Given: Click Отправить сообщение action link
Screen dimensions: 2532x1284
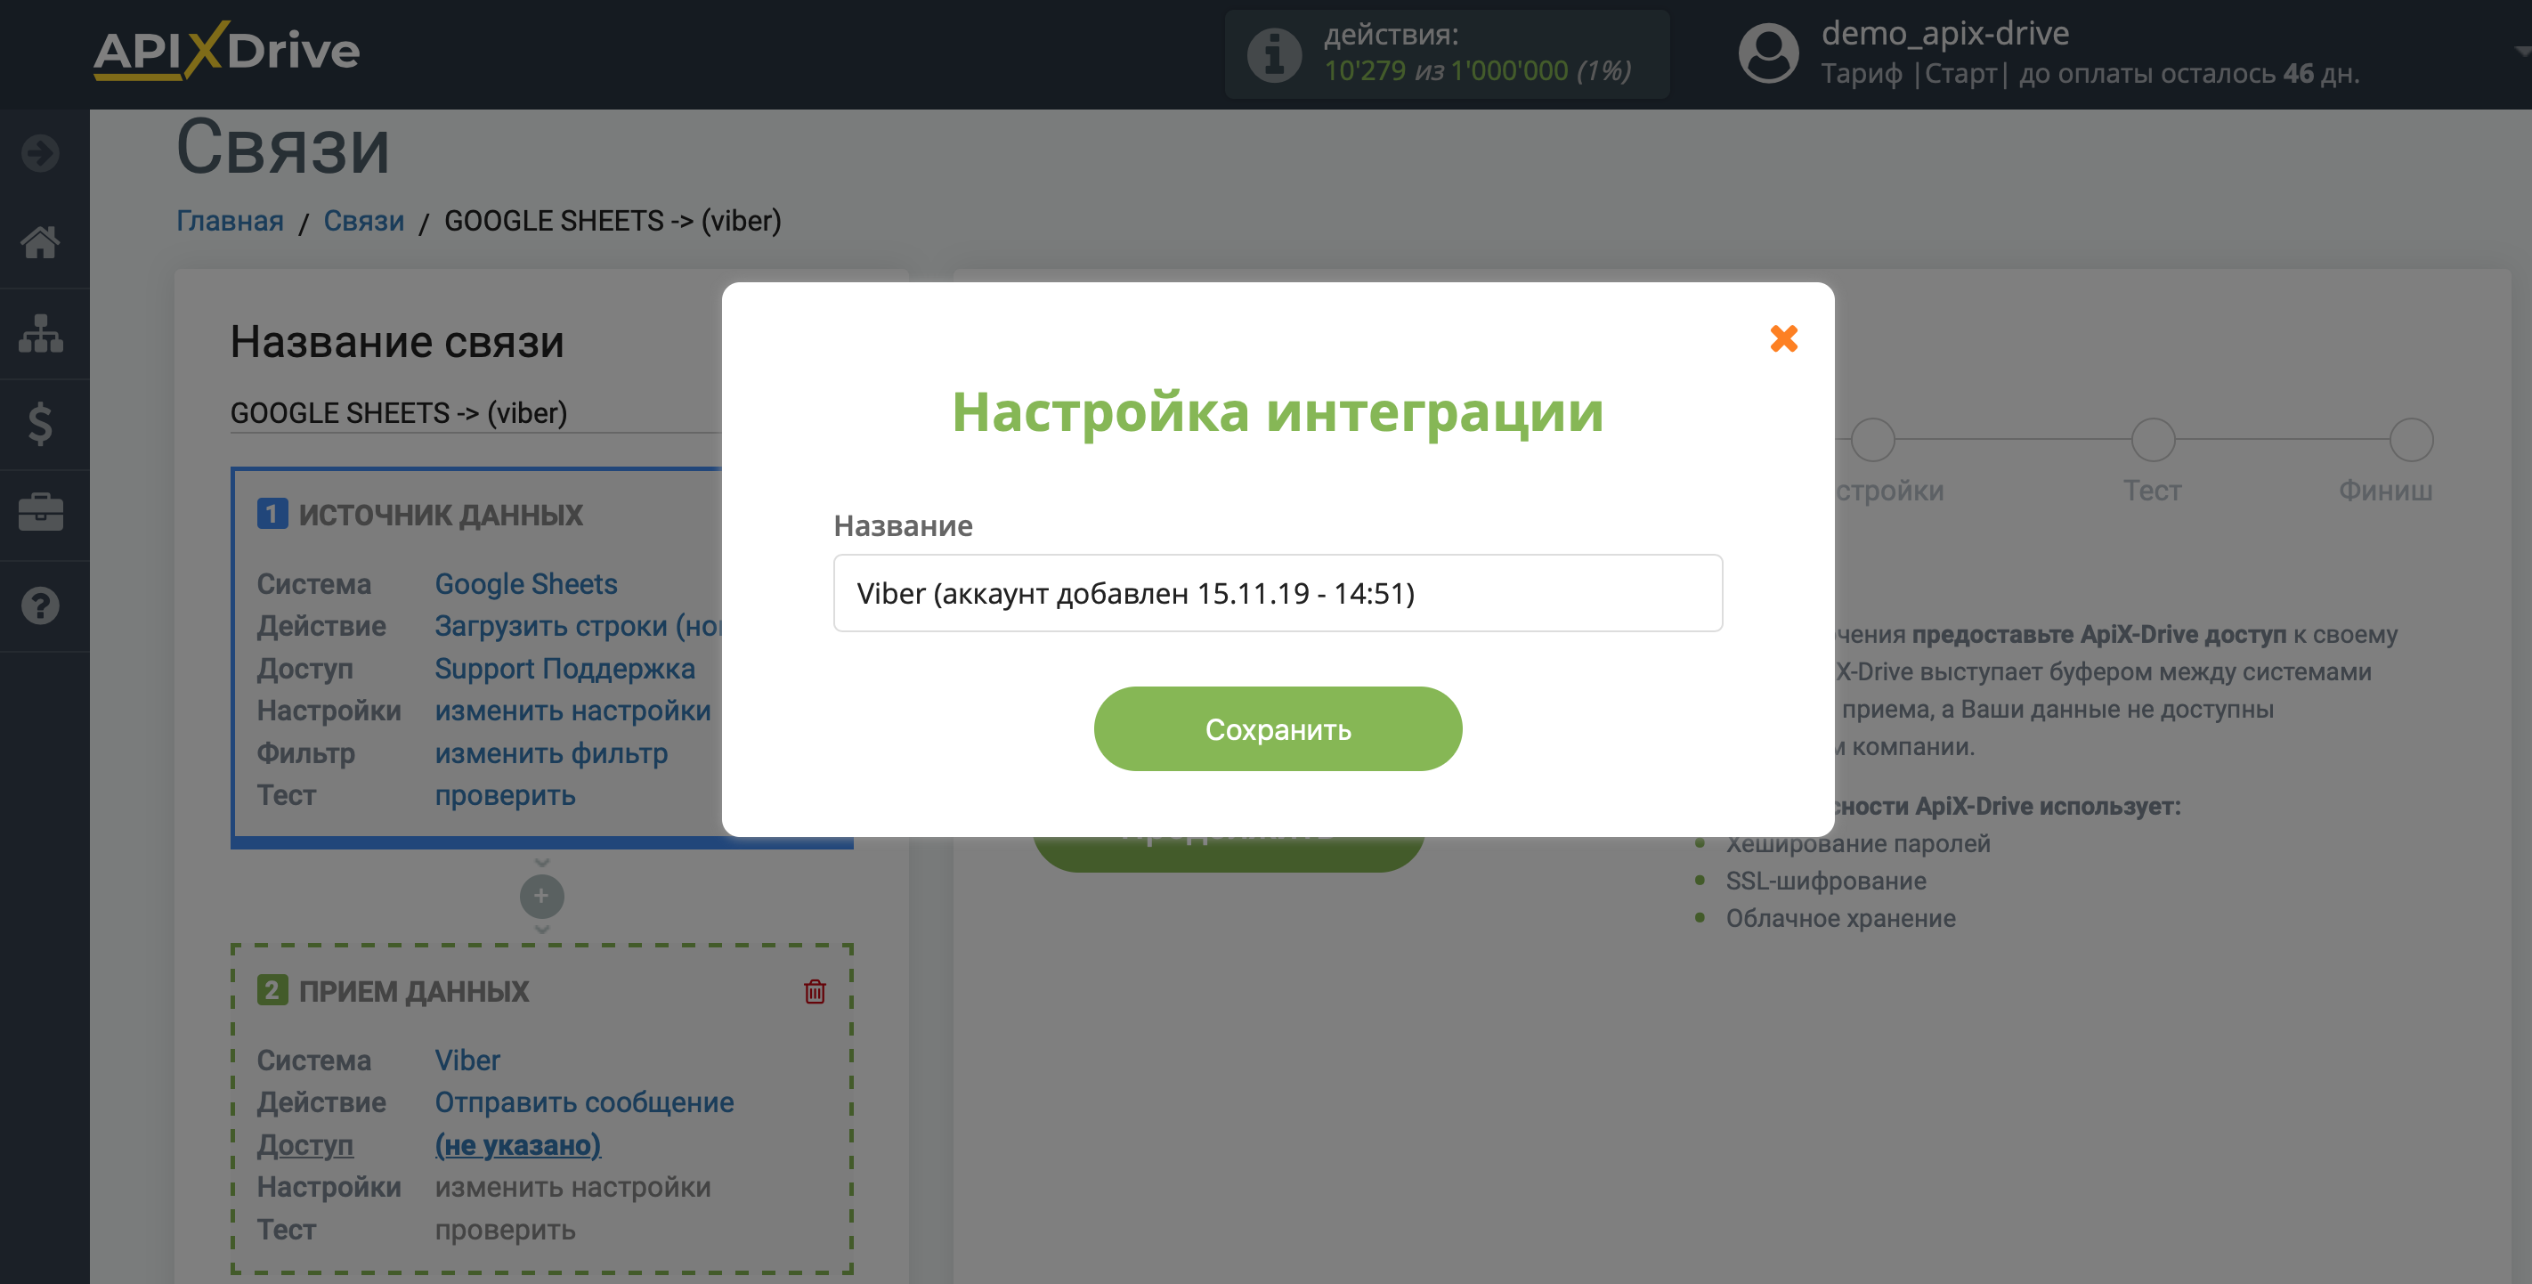Looking at the screenshot, I should click(x=585, y=1102).
